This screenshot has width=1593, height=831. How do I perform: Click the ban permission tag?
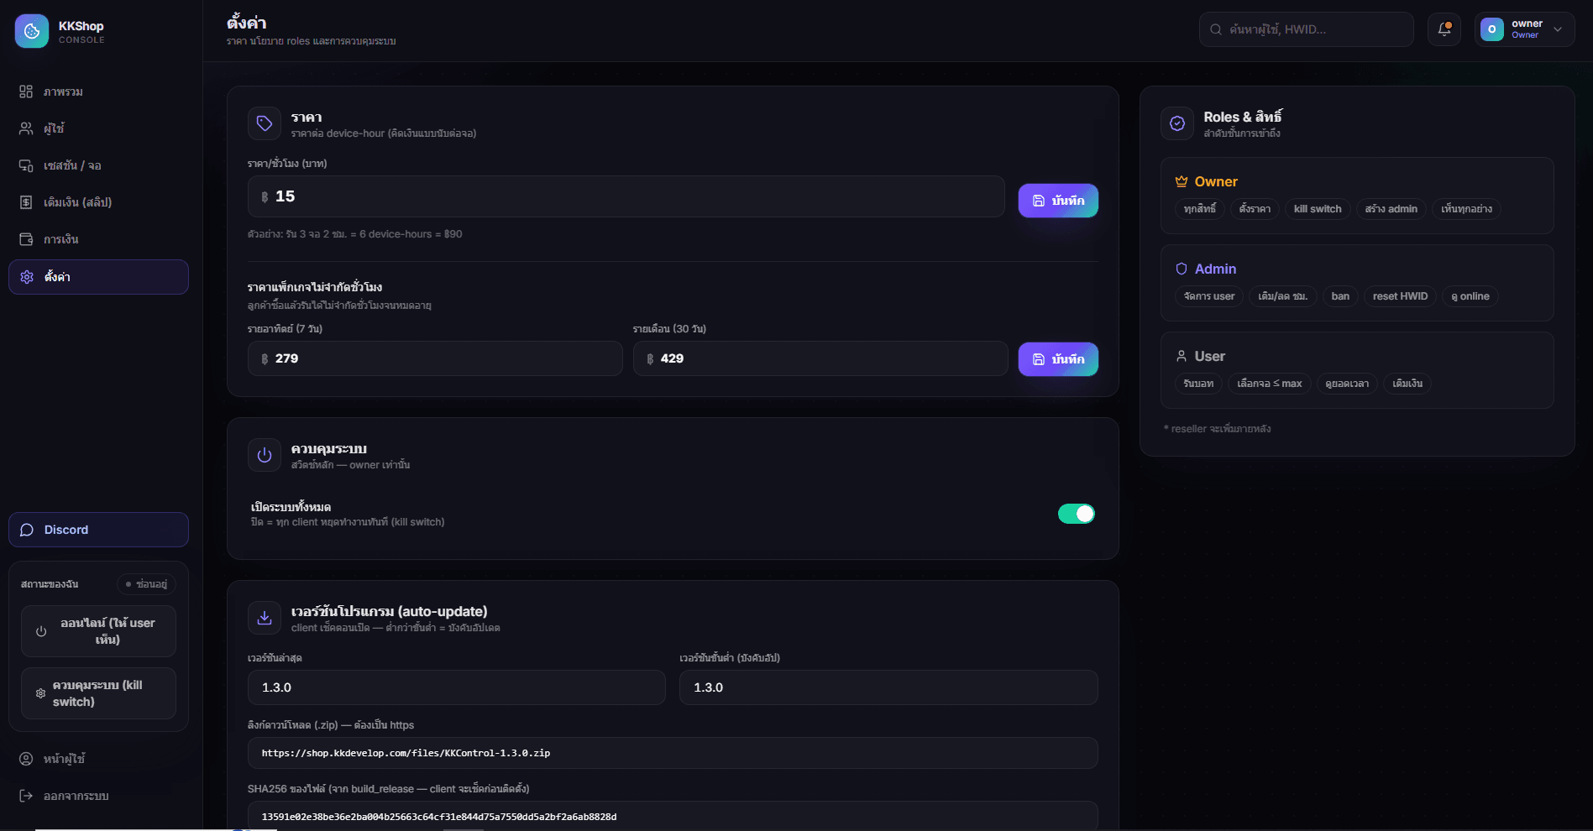coord(1340,296)
